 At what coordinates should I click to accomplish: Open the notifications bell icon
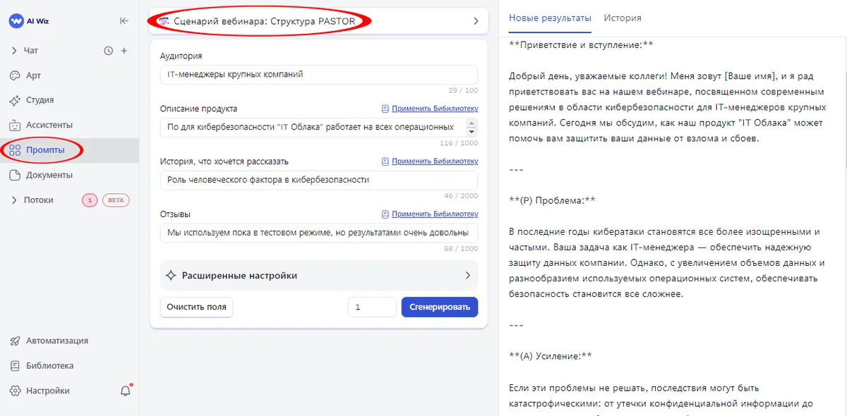[124, 390]
